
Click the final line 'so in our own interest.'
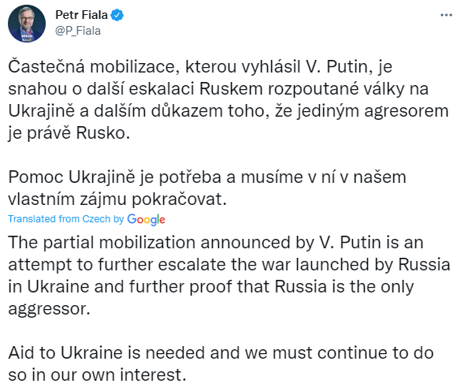pyautogui.click(x=97, y=375)
